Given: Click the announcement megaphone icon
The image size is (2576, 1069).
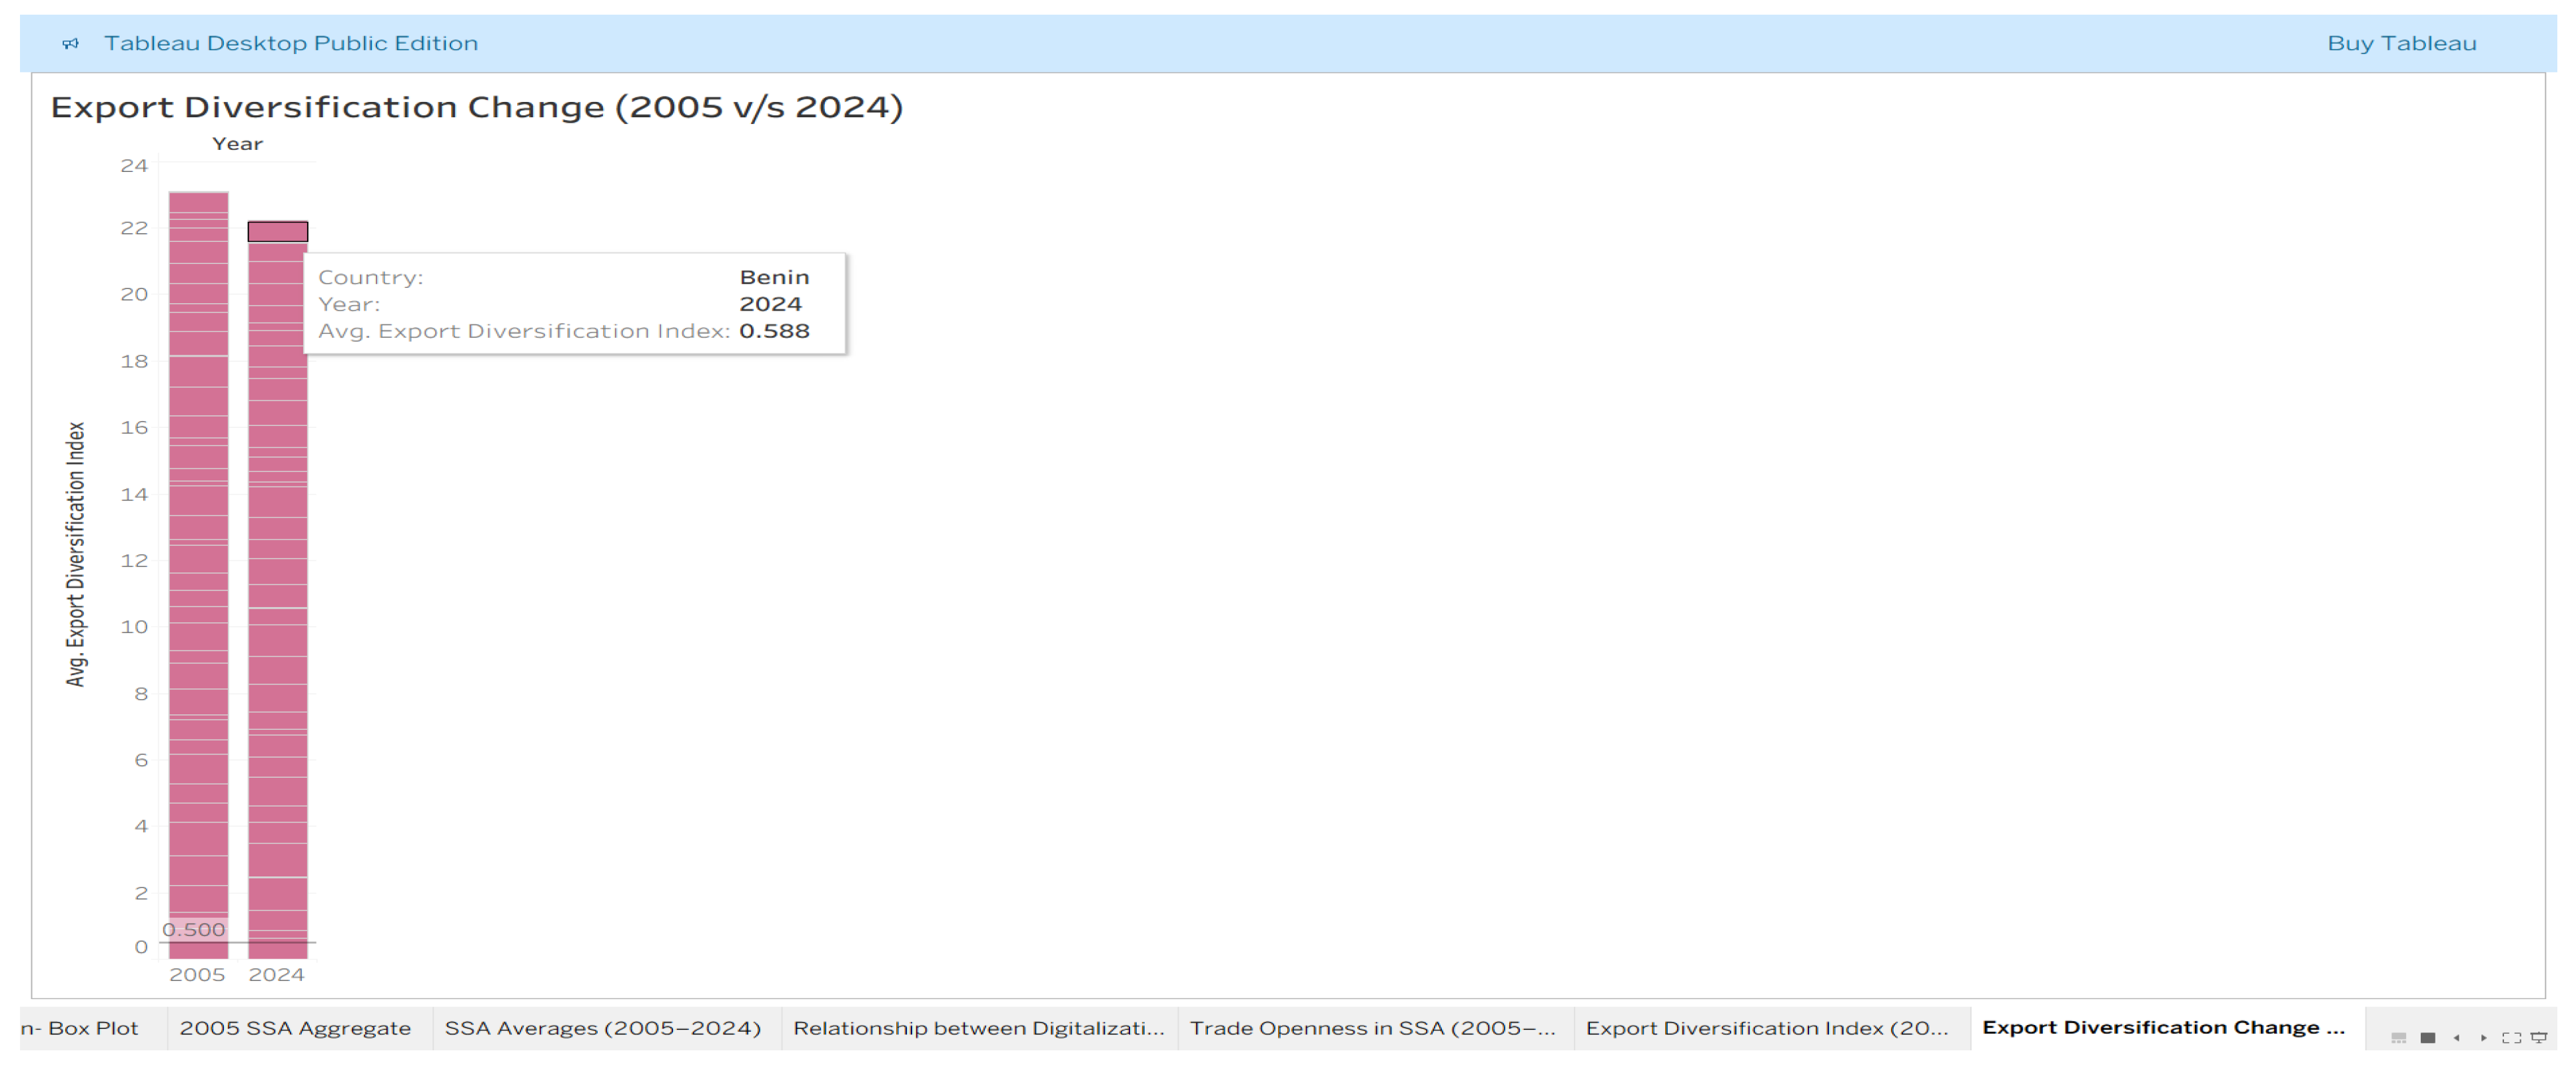Looking at the screenshot, I should (69, 43).
